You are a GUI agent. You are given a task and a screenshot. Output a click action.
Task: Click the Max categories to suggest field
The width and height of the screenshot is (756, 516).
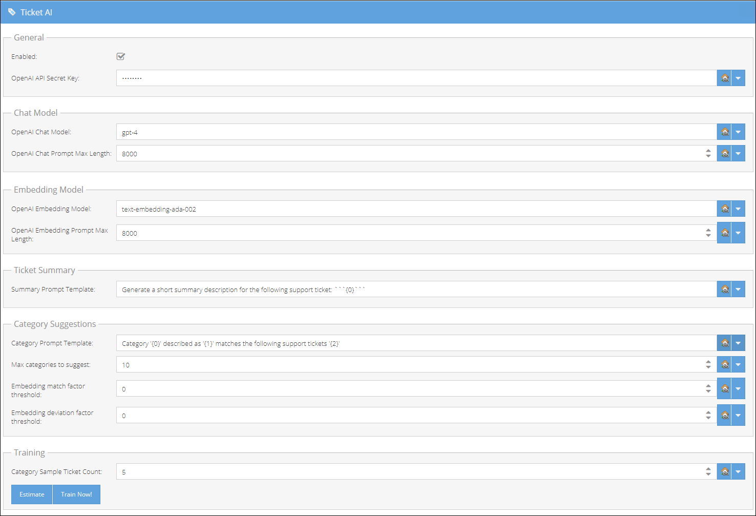(416, 364)
